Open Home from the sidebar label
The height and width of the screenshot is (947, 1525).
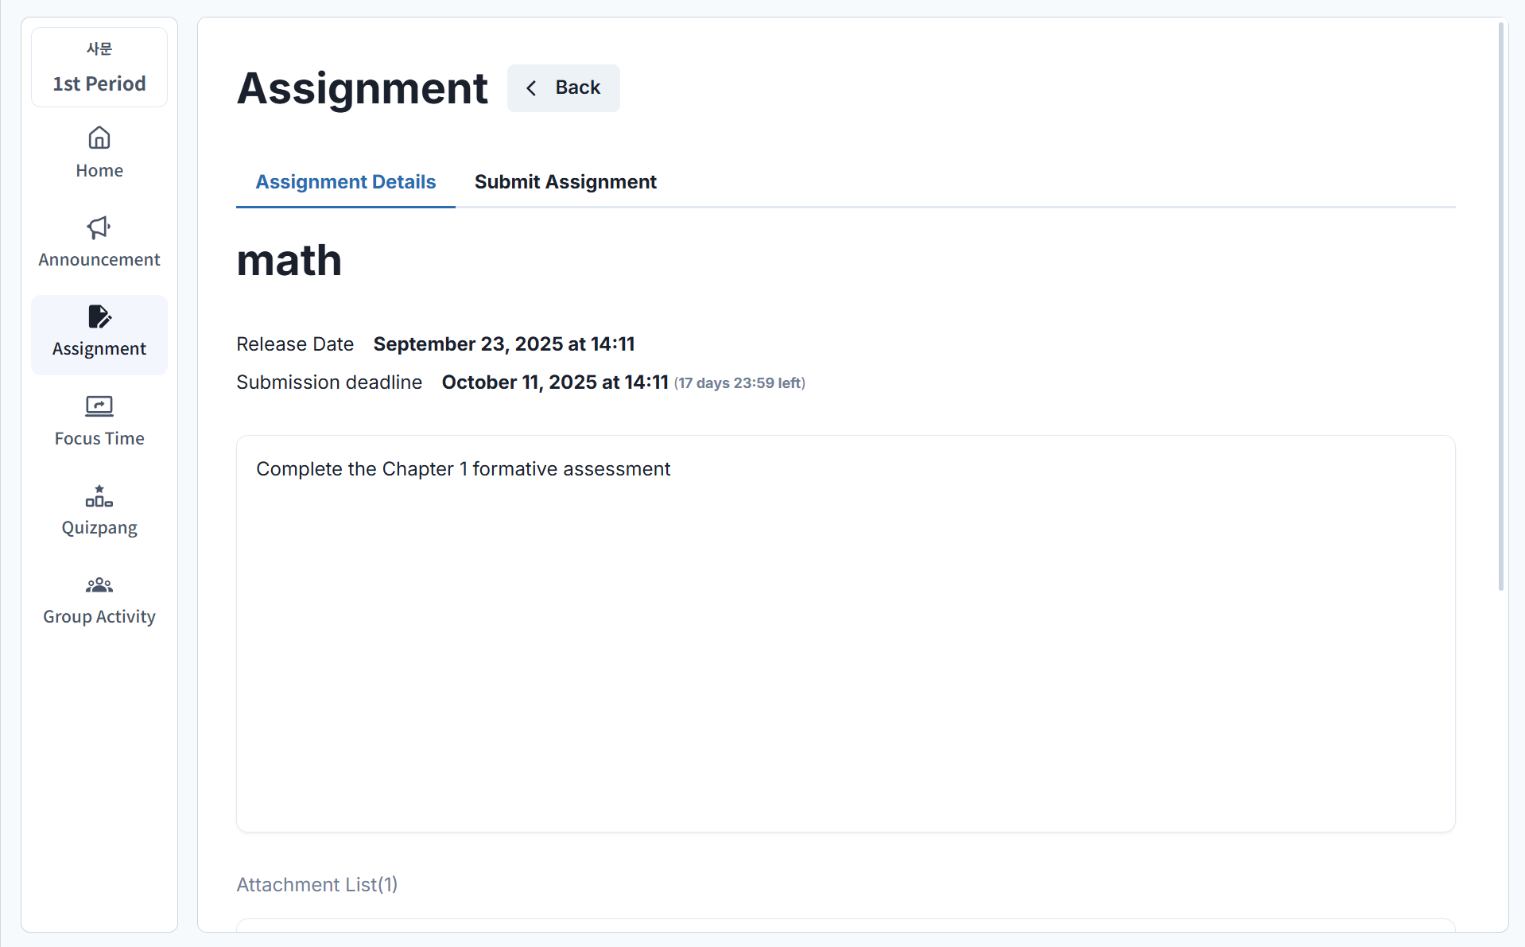[99, 171]
